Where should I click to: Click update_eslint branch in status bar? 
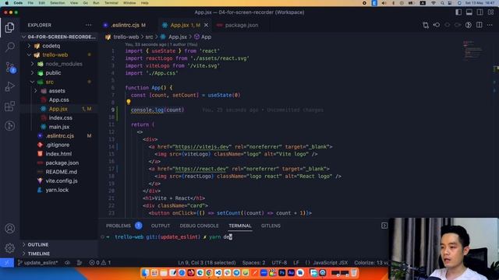(37, 263)
